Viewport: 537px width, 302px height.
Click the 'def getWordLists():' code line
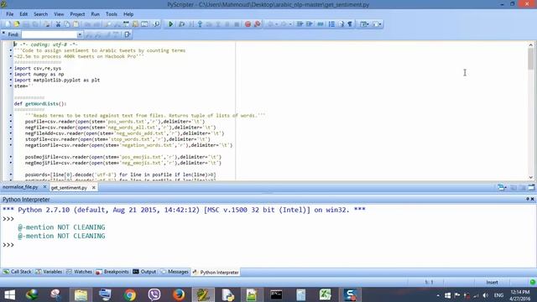click(x=40, y=104)
